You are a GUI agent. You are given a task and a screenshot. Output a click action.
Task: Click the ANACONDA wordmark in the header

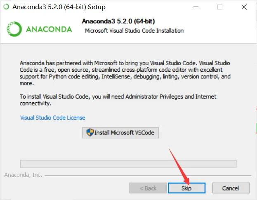tap(49, 29)
